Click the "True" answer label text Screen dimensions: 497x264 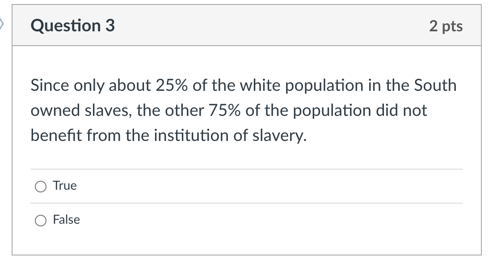click(x=65, y=186)
